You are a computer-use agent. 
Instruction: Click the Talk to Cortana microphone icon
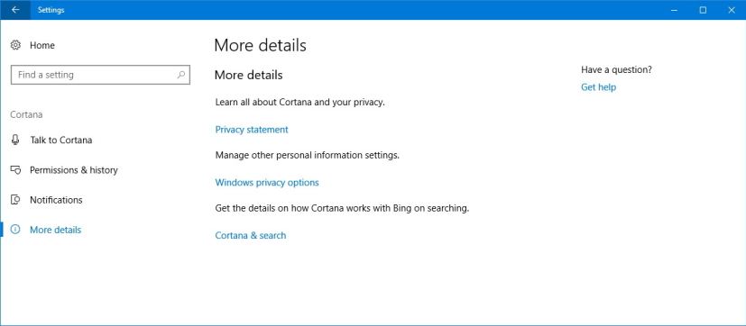pyautogui.click(x=15, y=140)
